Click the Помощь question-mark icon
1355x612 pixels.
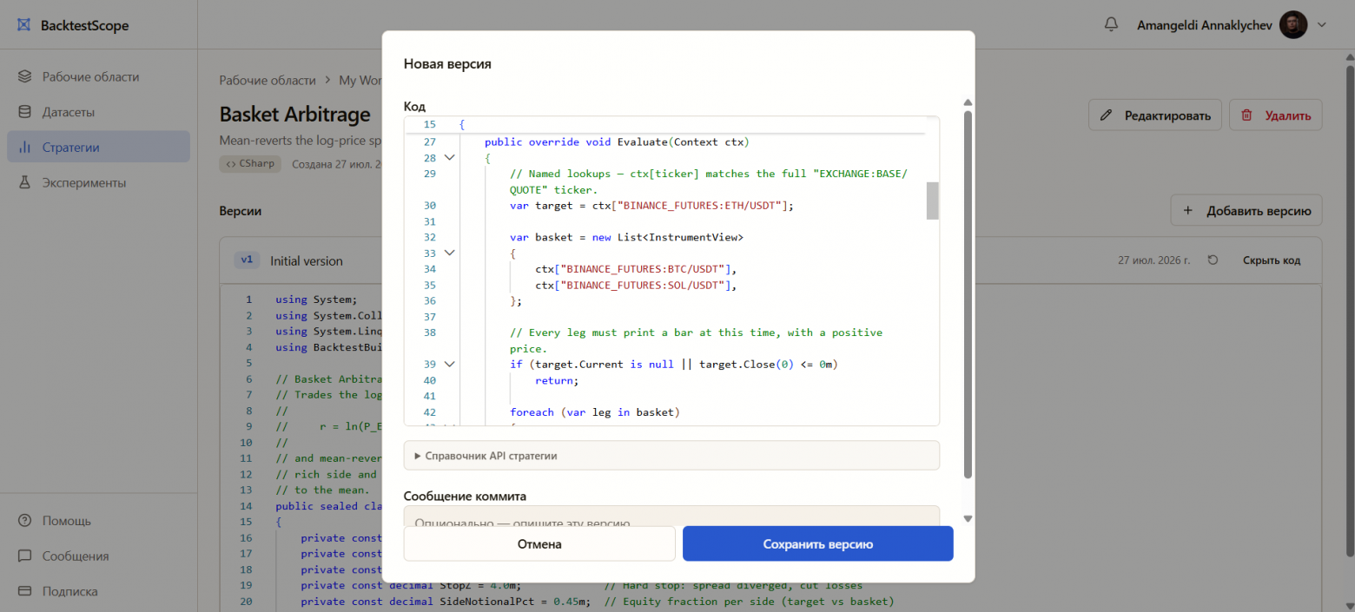coord(25,521)
